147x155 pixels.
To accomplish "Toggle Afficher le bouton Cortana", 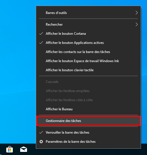I will click(88, 34).
